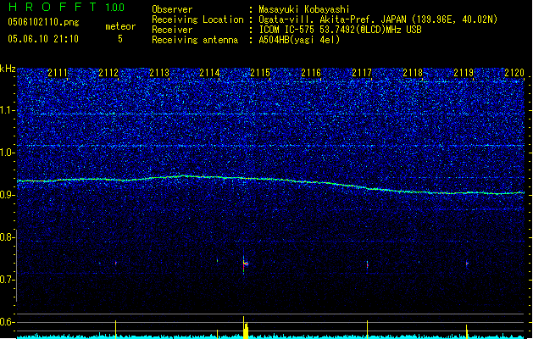This screenshot has width=533, height=339.
Task: Click the date stamp 05.06.10 21:10
Action: coord(43,39)
